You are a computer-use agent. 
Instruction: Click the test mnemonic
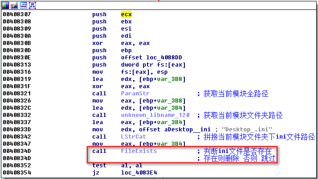pyautogui.click(x=99, y=166)
